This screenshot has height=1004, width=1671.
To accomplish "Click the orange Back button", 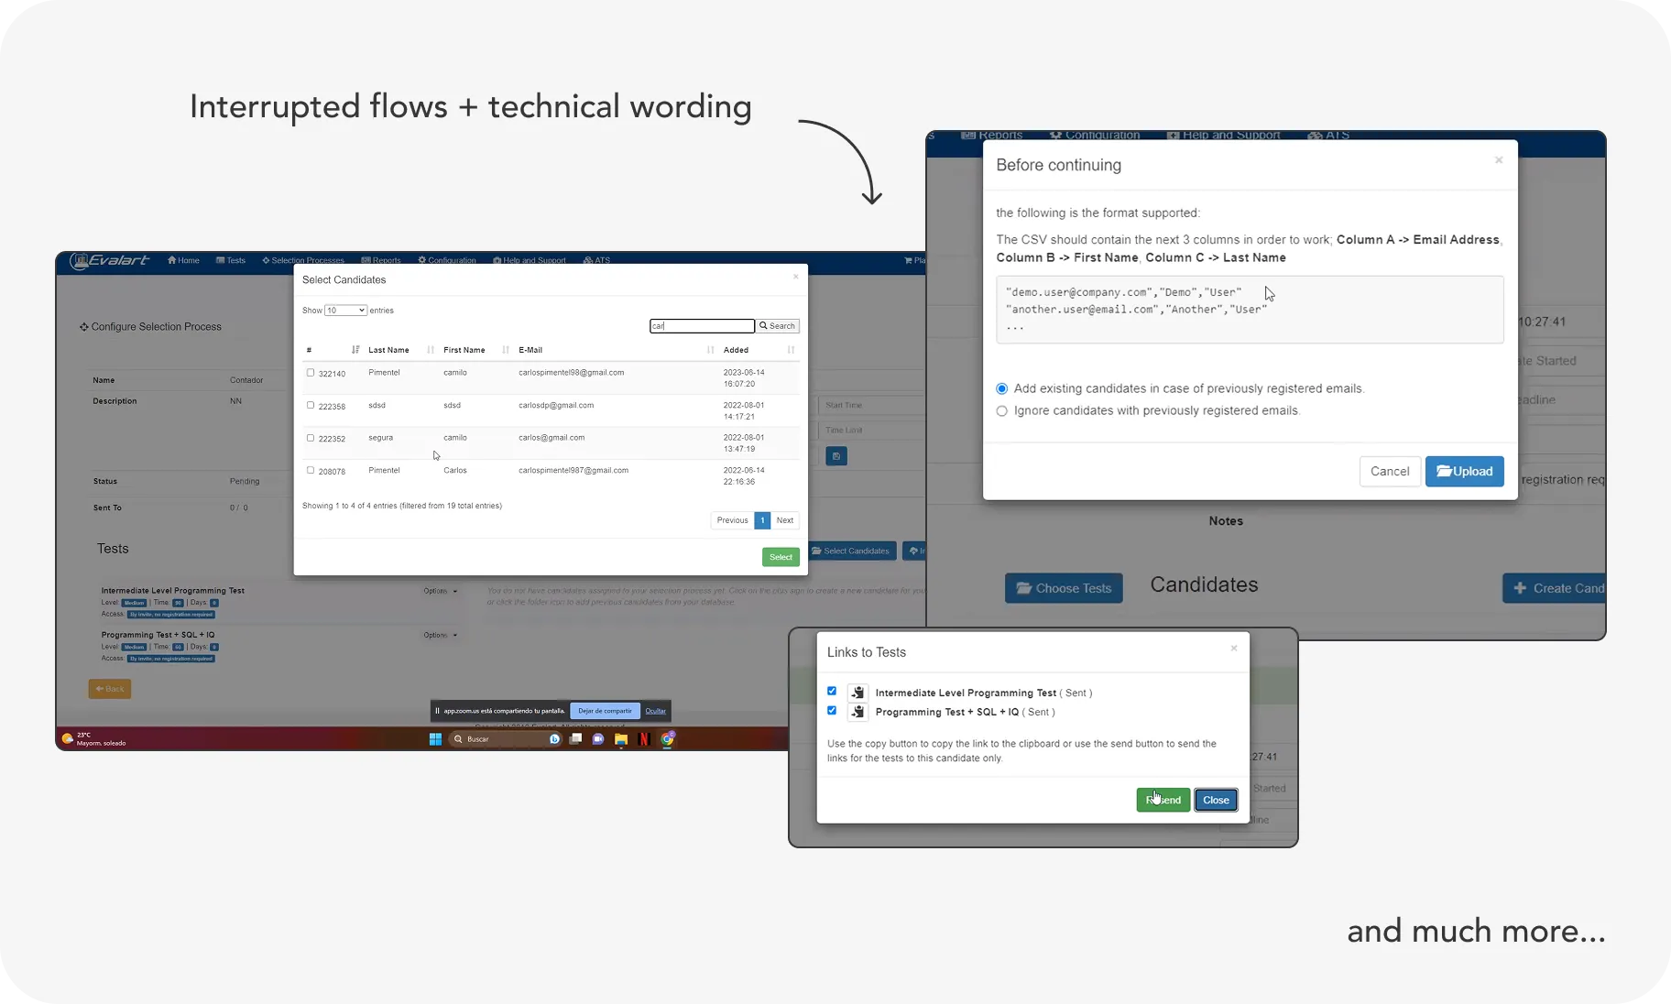I will click(x=110, y=689).
